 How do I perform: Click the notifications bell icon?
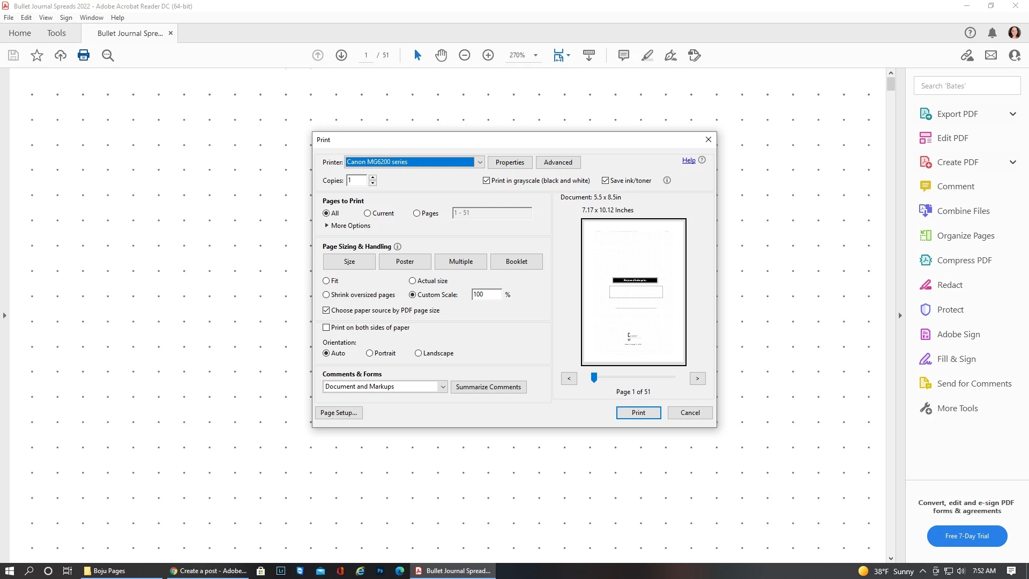[x=992, y=33]
